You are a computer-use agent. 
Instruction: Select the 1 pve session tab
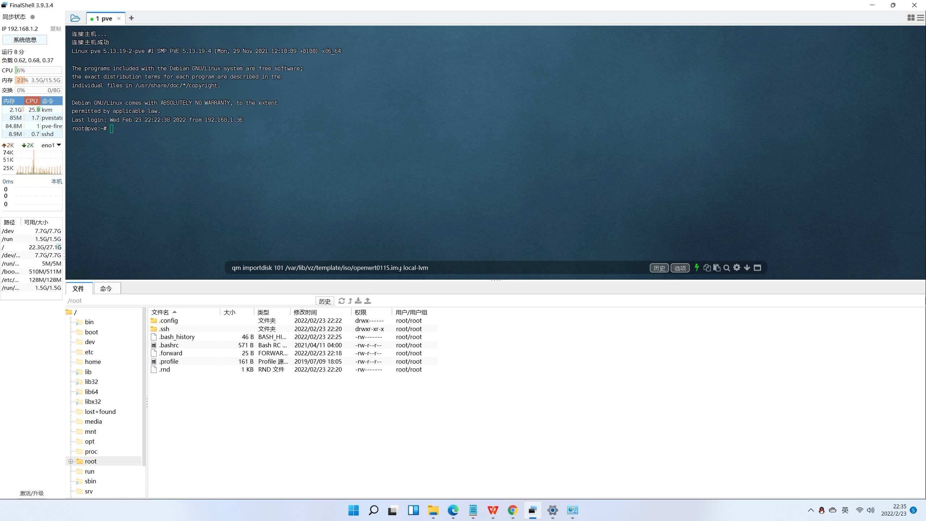point(104,18)
